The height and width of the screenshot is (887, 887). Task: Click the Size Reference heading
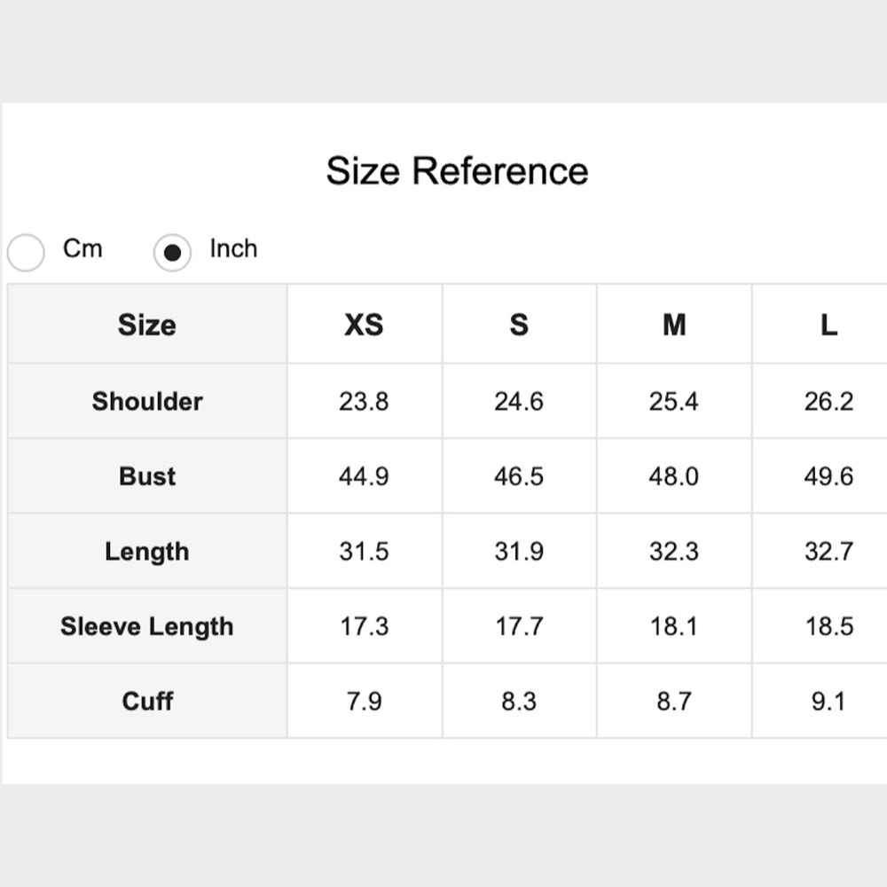457,170
